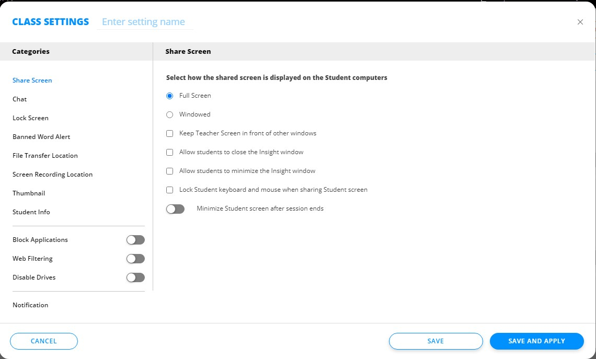Open the Chat category
Viewport: 596px width, 359px height.
coord(20,99)
